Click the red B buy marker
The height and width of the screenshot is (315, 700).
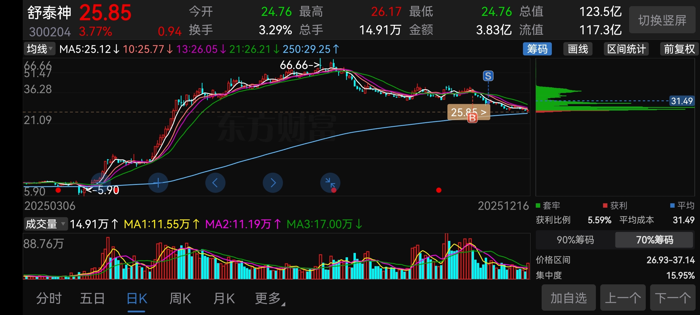click(472, 118)
